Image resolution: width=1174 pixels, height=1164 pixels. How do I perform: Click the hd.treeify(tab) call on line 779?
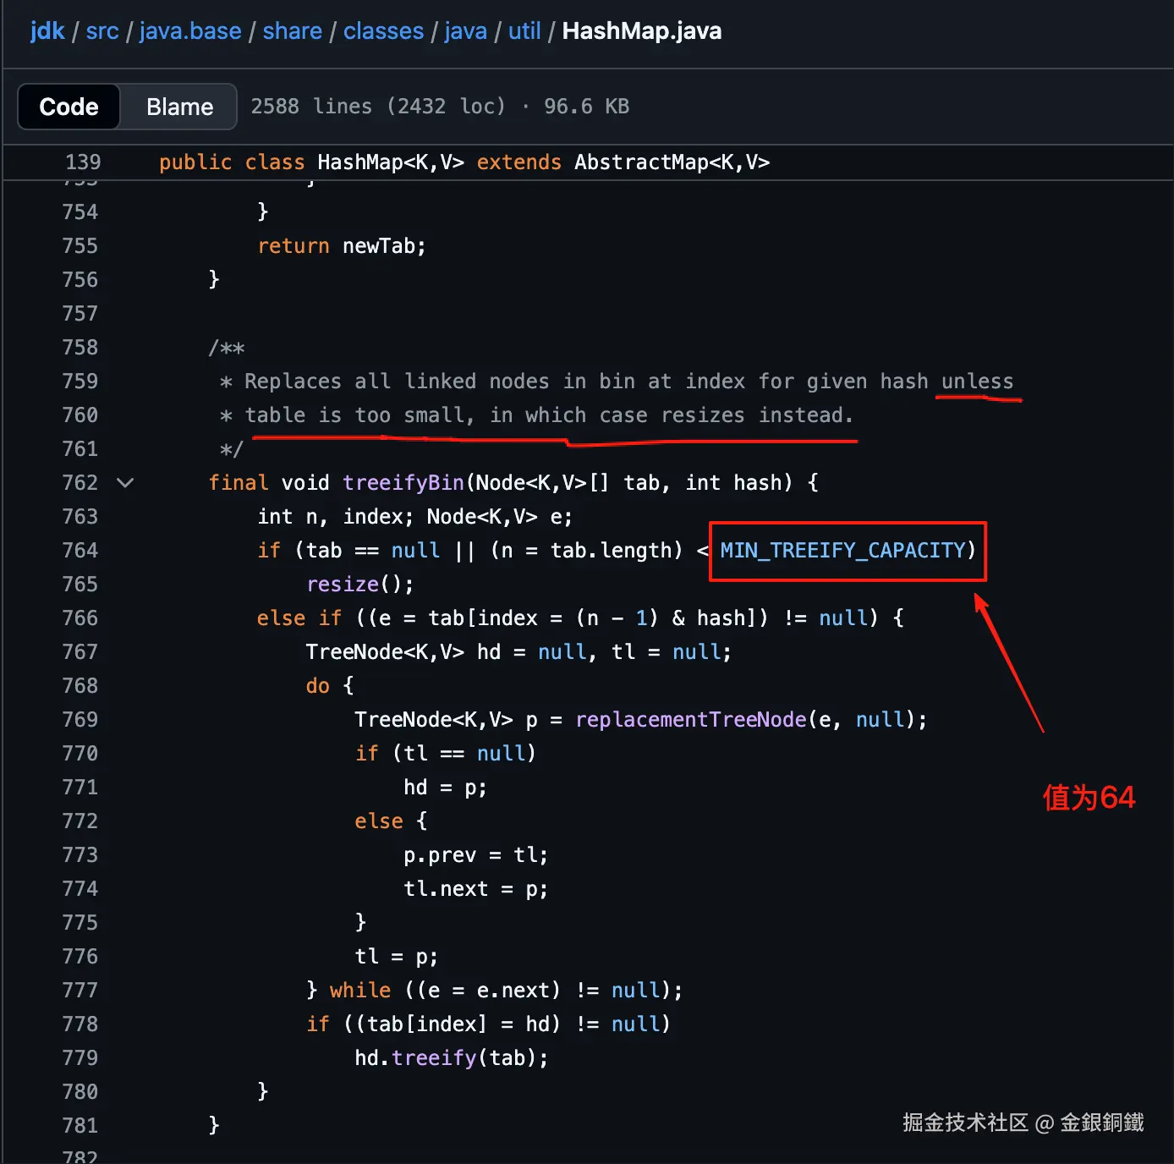452,1058
